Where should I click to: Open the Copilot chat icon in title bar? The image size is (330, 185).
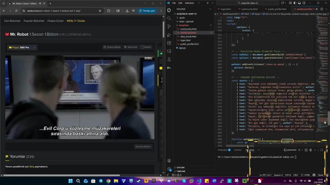[283, 3]
